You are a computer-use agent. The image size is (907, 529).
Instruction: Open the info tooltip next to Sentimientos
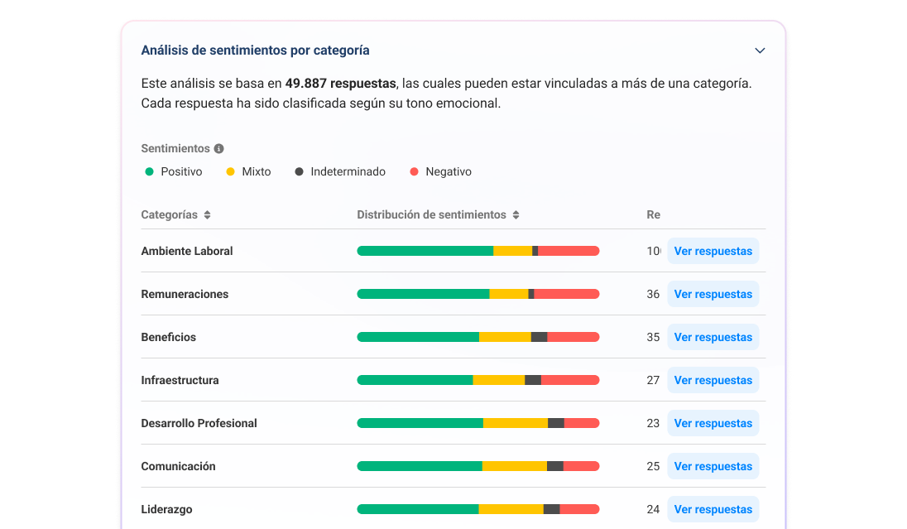pyautogui.click(x=218, y=148)
